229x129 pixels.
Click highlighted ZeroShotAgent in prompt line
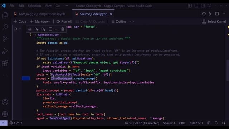point(62,78)
